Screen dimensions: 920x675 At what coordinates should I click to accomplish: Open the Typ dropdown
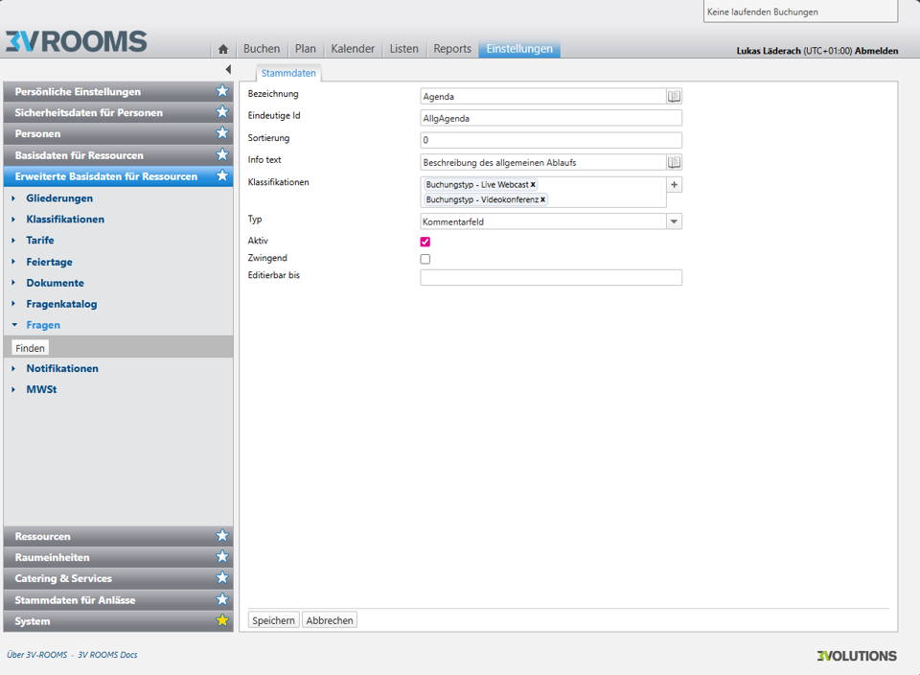(674, 221)
